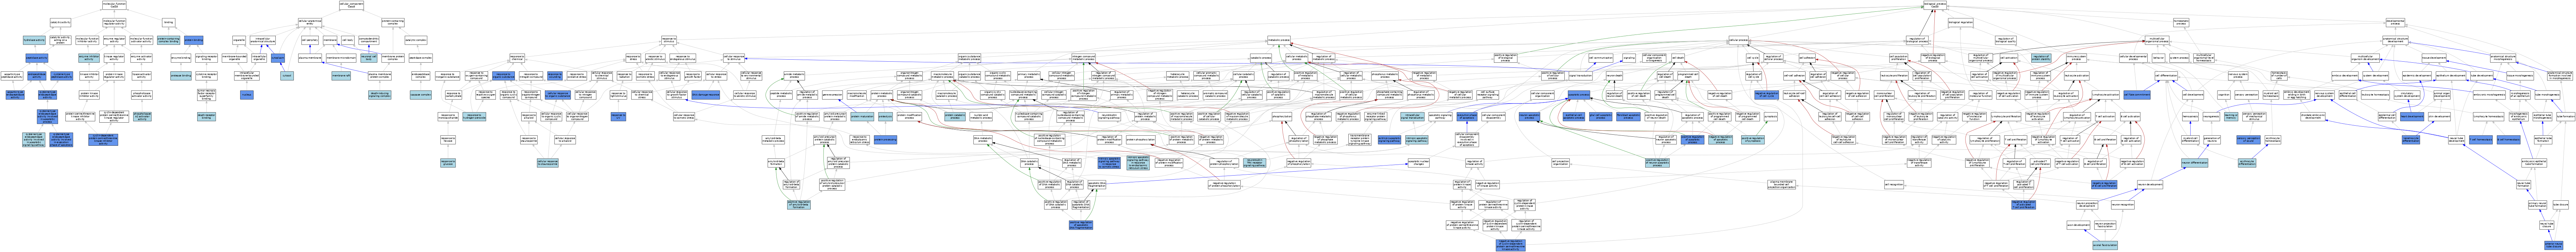This screenshot has width=2576, height=252.
Task: Click the 'enzyme binding' node
Action: (181, 58)
